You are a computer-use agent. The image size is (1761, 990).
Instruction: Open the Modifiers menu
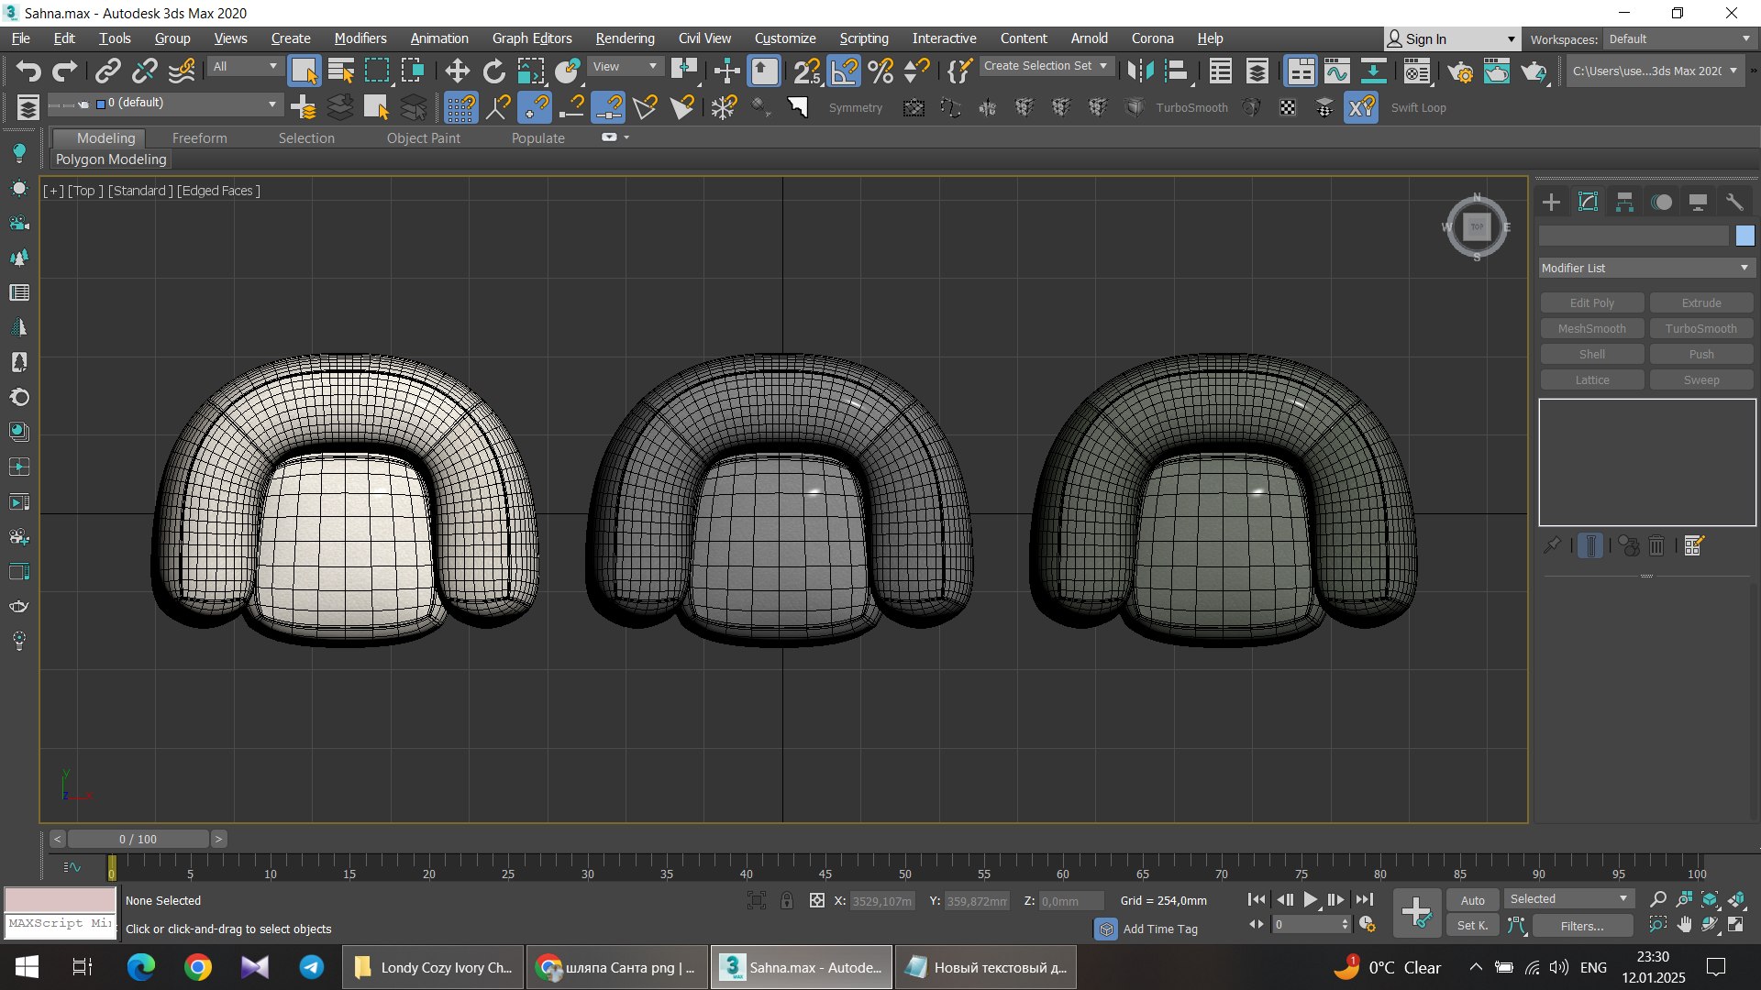tap(360, 38)
